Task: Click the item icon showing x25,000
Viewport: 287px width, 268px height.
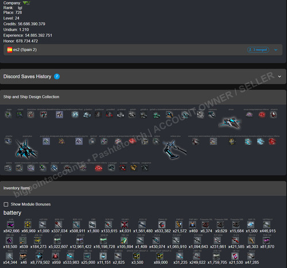Action: coord(87,256)
